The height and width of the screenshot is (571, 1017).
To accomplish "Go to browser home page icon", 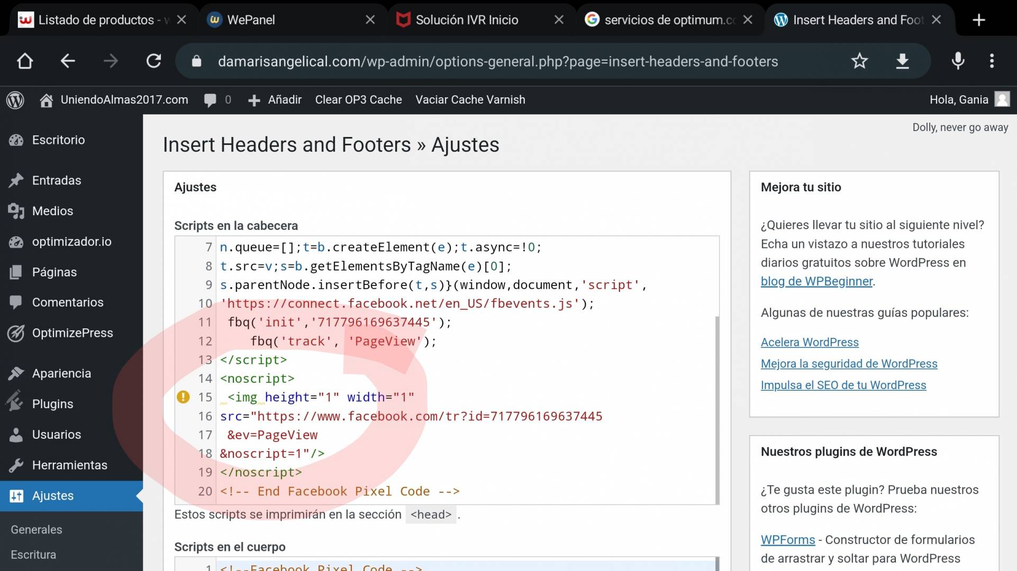I will (25, 61).
